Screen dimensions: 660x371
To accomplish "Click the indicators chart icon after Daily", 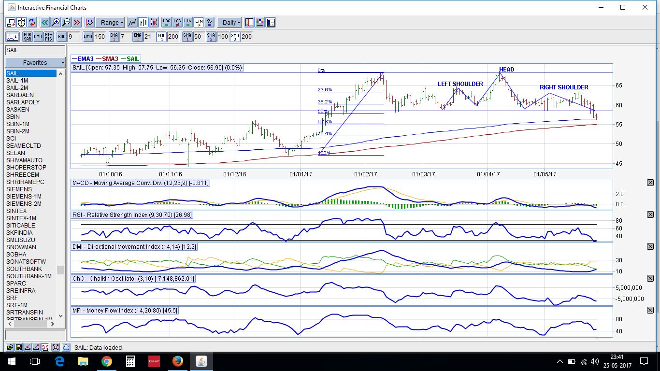I will click(249, 22).
